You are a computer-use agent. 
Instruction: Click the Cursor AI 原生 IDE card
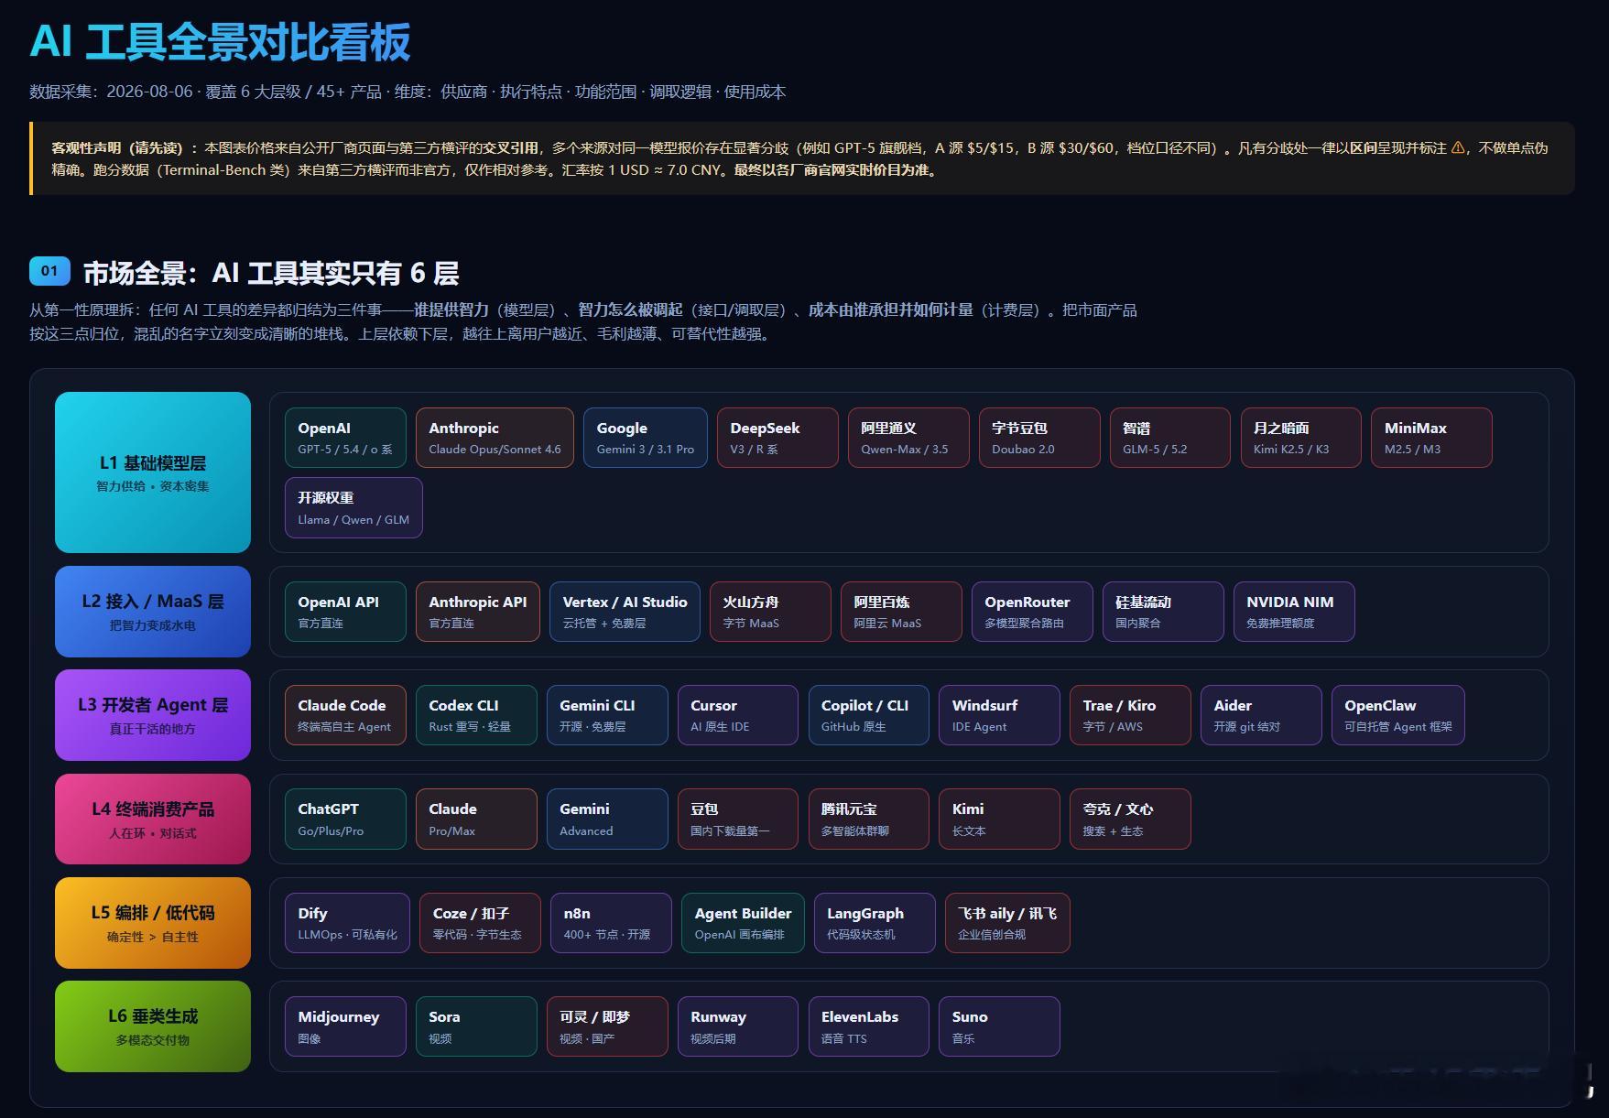coord(738,715)
